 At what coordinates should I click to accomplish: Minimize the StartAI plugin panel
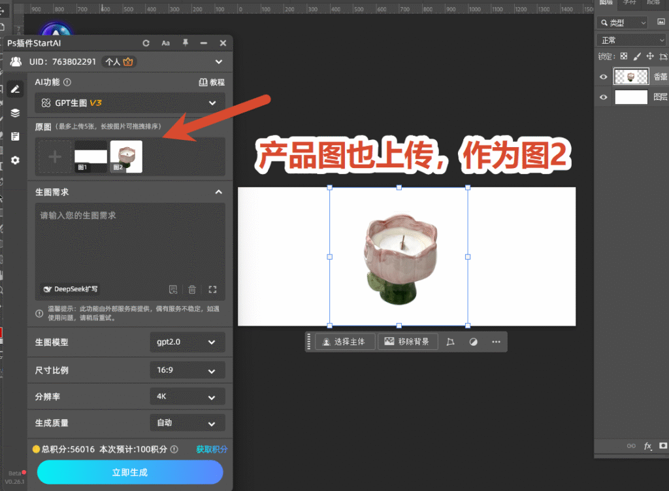204,43
